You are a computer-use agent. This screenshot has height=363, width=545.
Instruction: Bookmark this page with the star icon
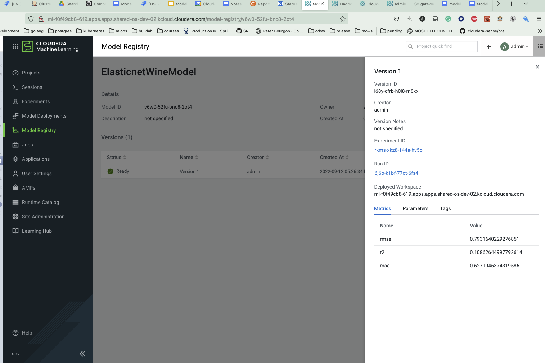click(342, 19)
